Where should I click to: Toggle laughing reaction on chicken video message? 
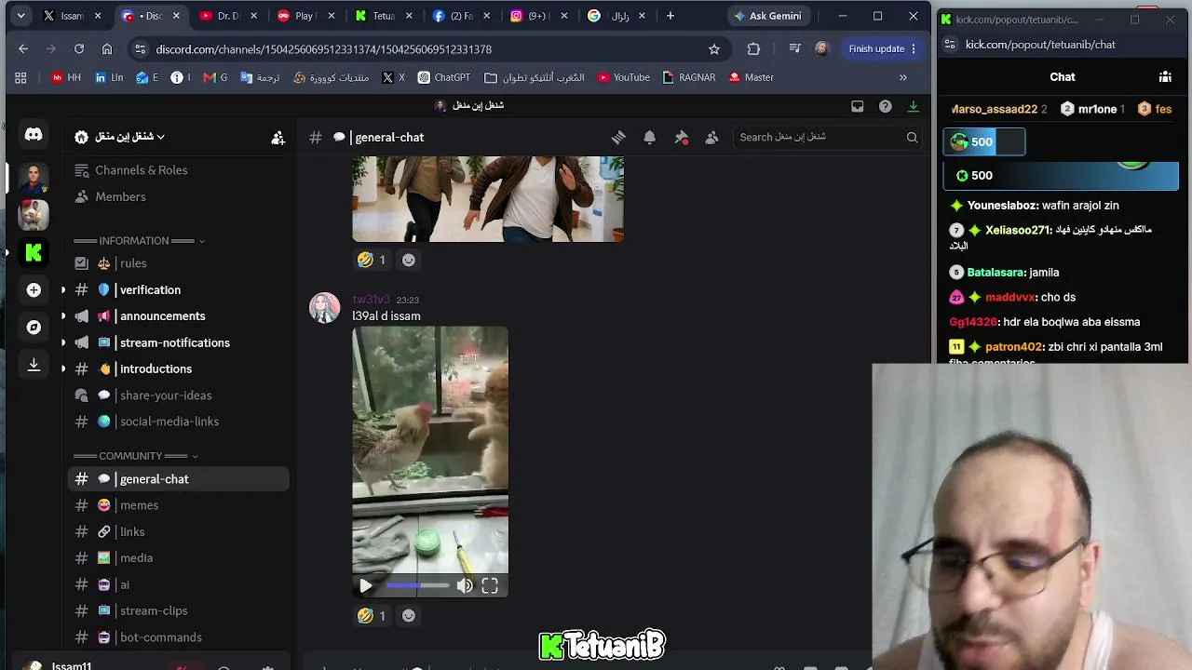[372, 616]
